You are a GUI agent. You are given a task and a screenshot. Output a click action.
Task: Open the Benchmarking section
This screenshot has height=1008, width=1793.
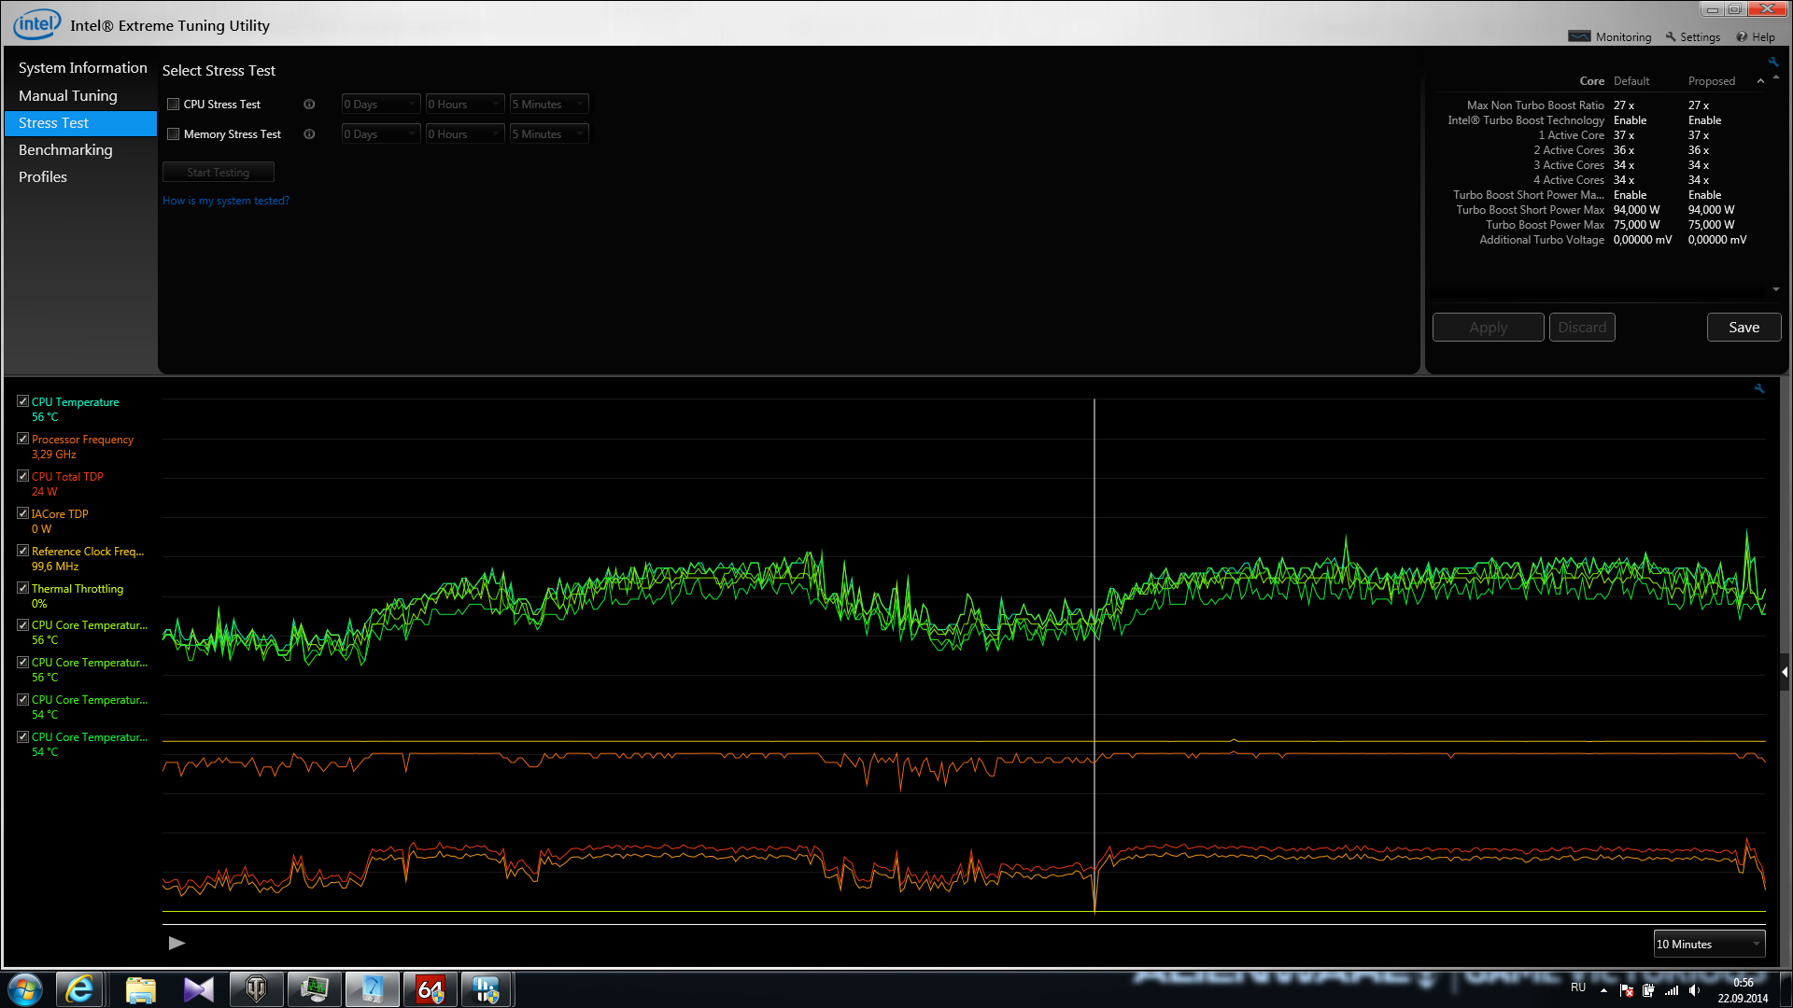(x=65, y=149)
